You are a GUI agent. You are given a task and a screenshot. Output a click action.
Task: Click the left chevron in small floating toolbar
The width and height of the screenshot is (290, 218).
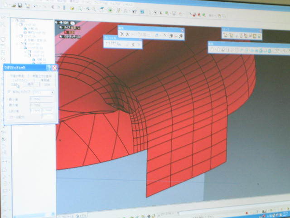coord(133,45)
